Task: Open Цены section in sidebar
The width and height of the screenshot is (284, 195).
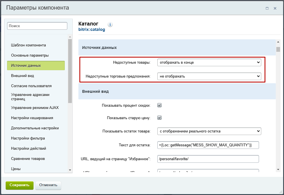Action: click(16, 169)
